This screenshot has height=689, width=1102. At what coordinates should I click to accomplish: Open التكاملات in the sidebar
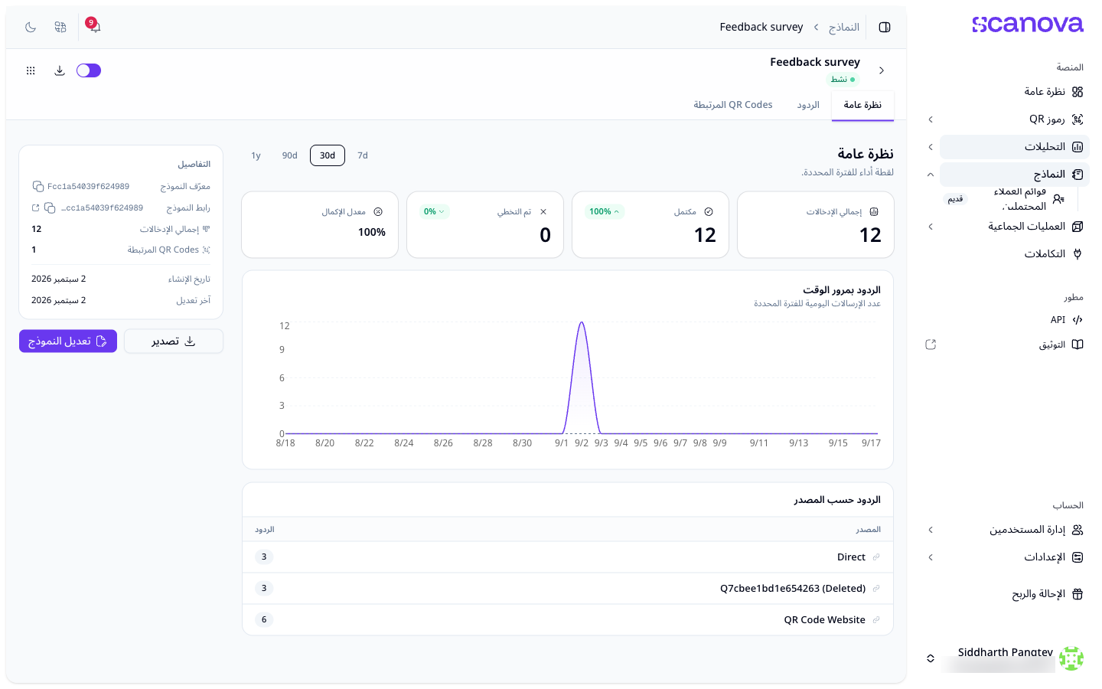coord(1015,254)
